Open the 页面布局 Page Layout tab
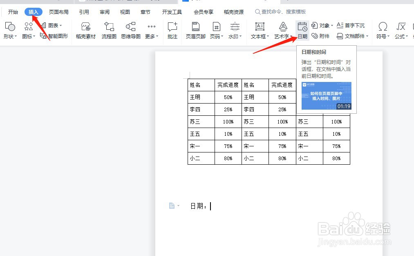 (x=58, y=12)
